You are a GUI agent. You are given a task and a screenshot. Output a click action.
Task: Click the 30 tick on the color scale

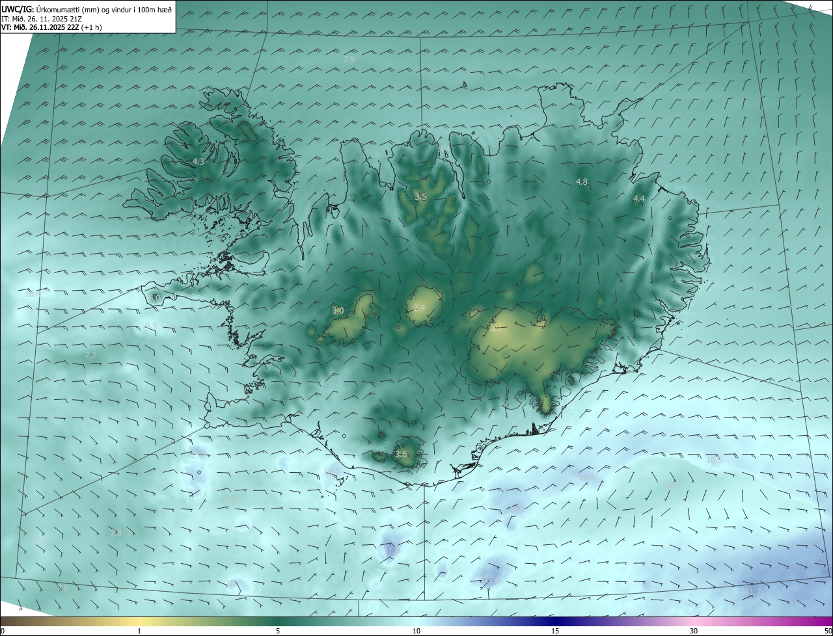pyautogui.click(x=694, y=631)
